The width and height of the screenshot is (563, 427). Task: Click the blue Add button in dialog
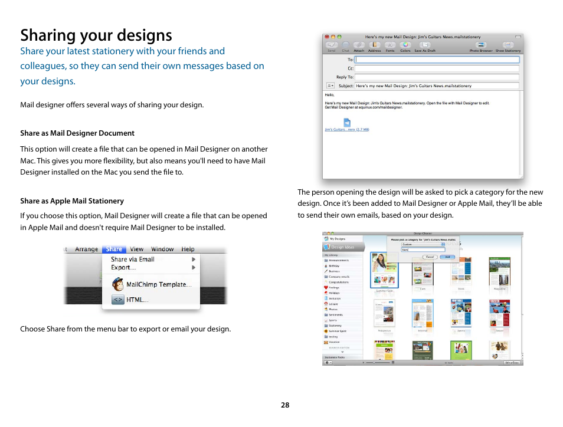(x=447, y=257)
